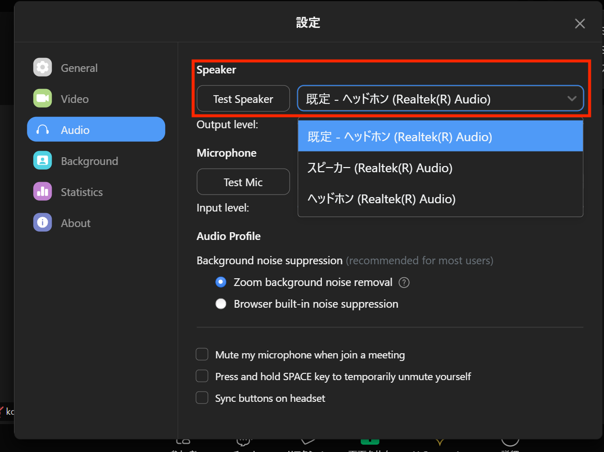Pick 既定 - ヘッドホン highlighted list option
This screenshot has width=604, height=452.
pos(400,137)
